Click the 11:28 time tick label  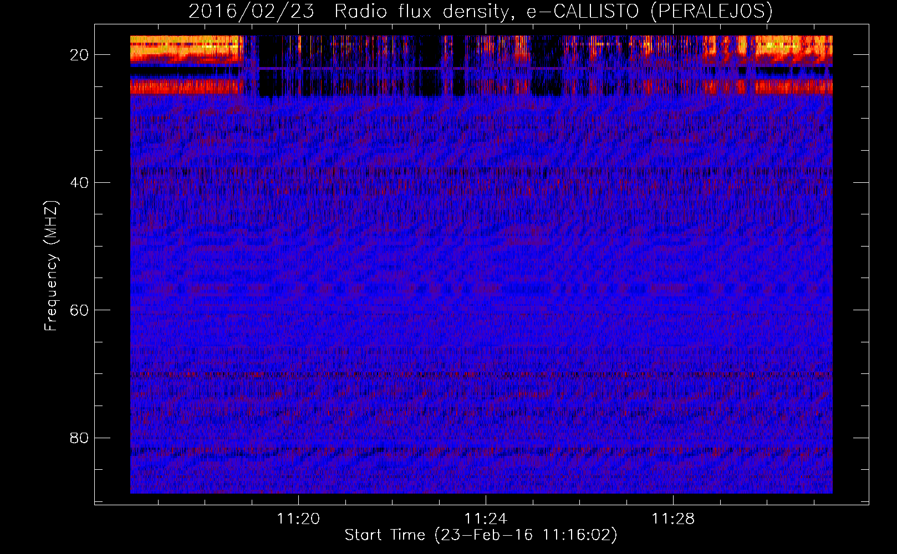[x=672, y=519]
